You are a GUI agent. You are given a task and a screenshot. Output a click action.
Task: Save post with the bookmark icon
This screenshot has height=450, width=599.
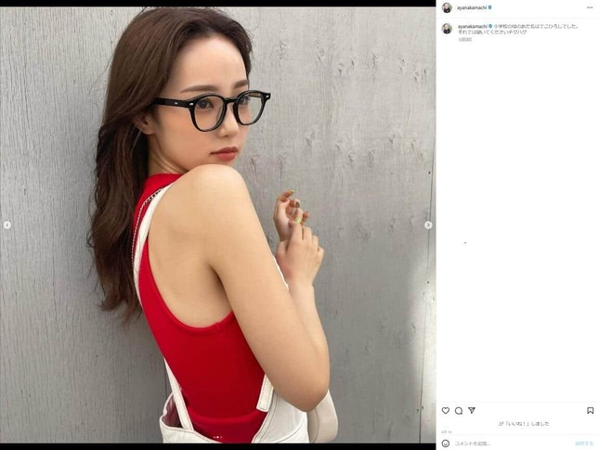[x=591, y=411]
